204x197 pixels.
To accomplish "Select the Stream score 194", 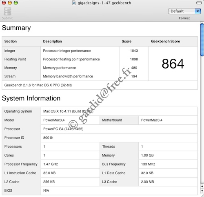I will click(x=134, y=76).
